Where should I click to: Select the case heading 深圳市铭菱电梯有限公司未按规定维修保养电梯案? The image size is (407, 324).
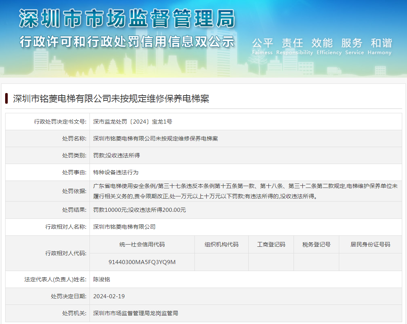(x=111, y=99)
